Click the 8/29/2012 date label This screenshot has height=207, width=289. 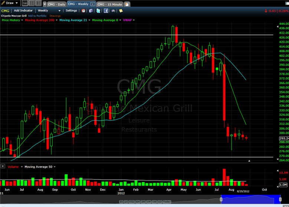243,191
